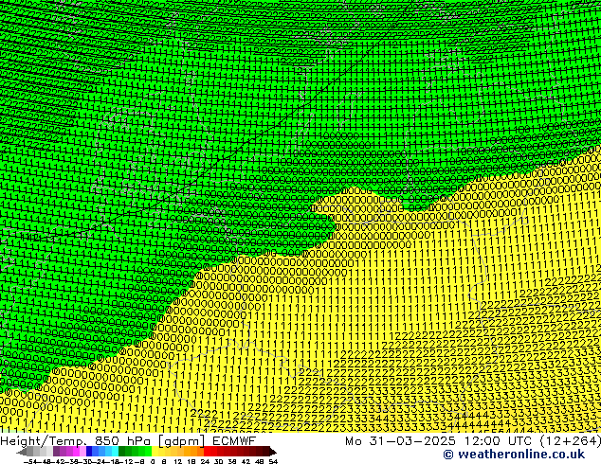Click the dark purple legend swatch
The width and height of the screenshot is (601, 464).
[57, 451]
